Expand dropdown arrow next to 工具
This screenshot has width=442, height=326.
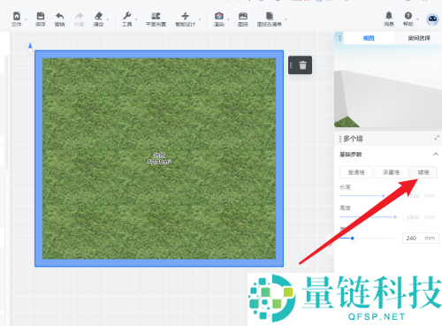point(136,20)
